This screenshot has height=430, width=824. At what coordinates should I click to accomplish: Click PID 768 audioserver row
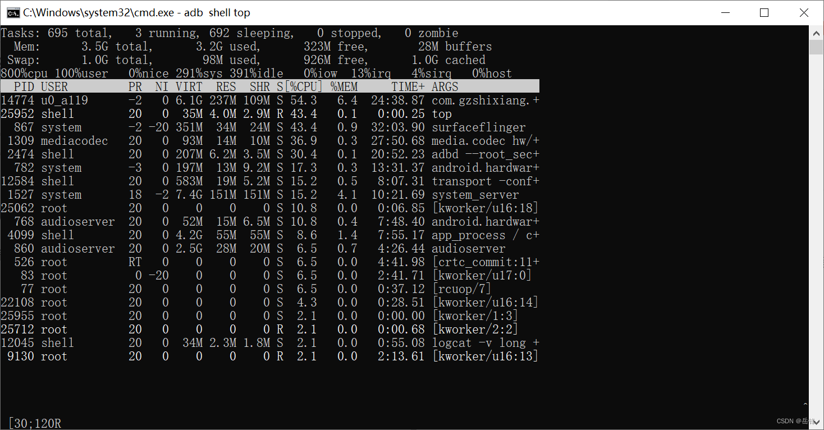coord(270,222)
